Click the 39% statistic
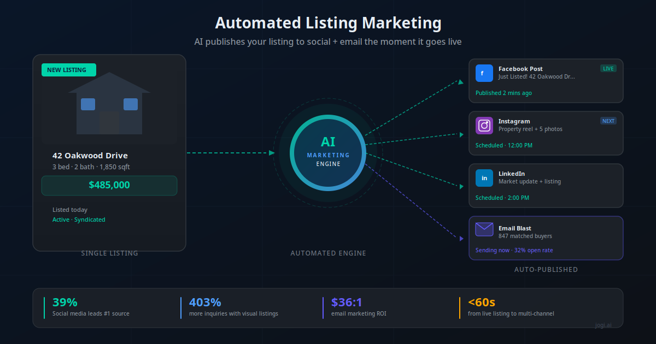This screenshot has height=344, width=656. 65,303
